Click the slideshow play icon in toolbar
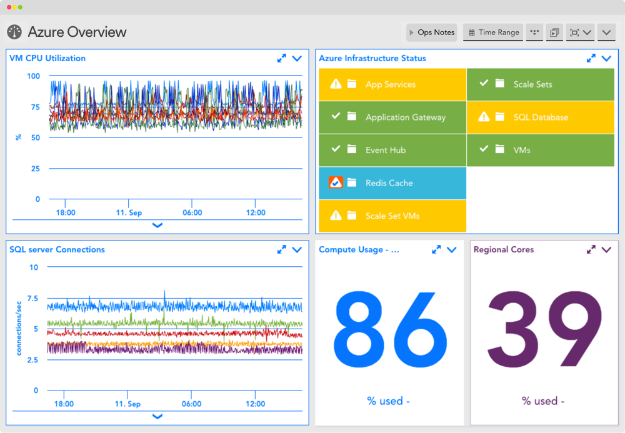The image size is (625, 433). [x=554, y=32]
